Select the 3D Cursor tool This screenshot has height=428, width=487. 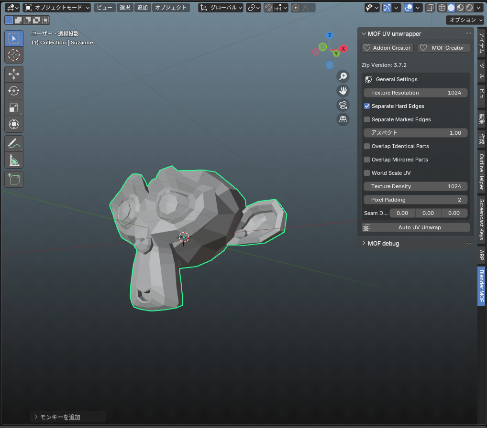pyautogui.click(x=14, y=55)
